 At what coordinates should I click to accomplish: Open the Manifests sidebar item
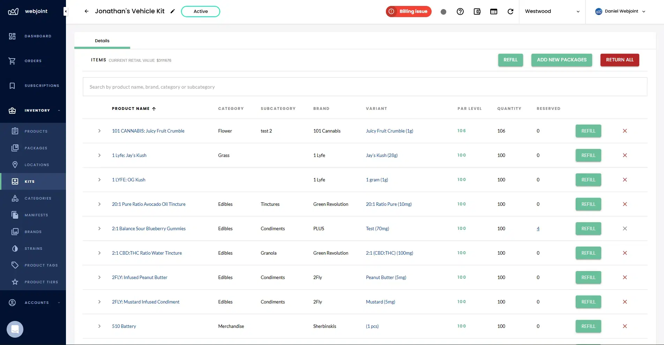click(x=36, y=215)
